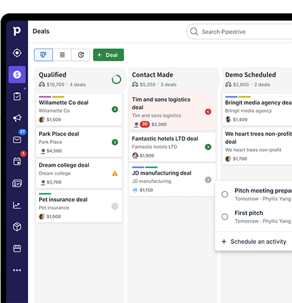Click the Dream college organization name
This screenshot has width=292, height=303.
tap(55, 173)
